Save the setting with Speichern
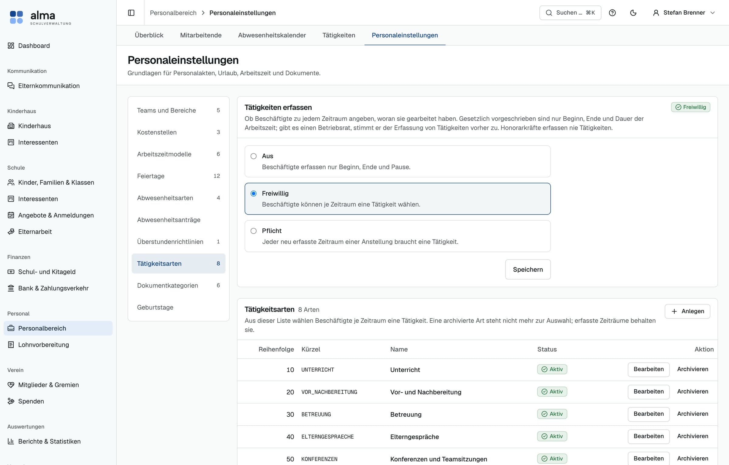This screenshot has width=729, height=465. pos(528,270)
